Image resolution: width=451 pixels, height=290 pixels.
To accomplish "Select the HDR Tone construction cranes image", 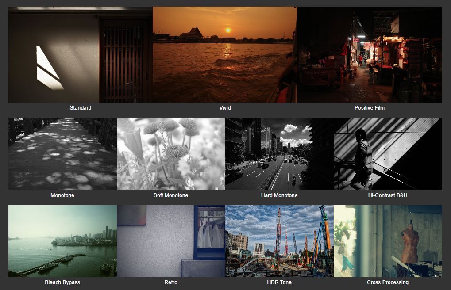I will point(279,241).
